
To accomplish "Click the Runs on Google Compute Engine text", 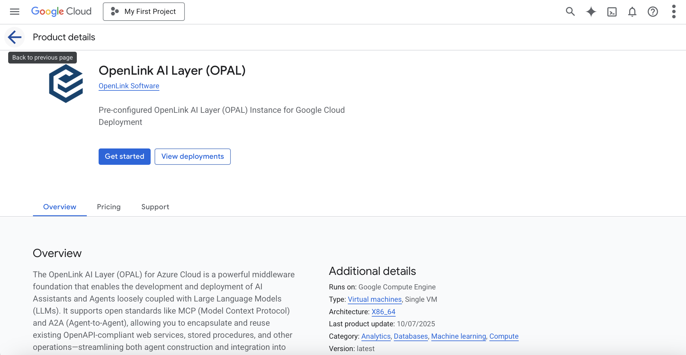I will click(382, 287).
